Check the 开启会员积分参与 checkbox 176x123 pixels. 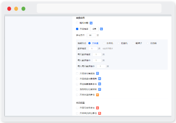point(77,113)
